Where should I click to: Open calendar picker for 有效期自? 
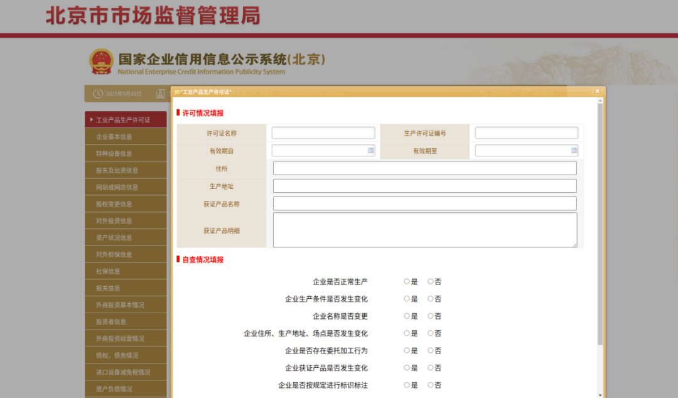click(x=370, y=151)
